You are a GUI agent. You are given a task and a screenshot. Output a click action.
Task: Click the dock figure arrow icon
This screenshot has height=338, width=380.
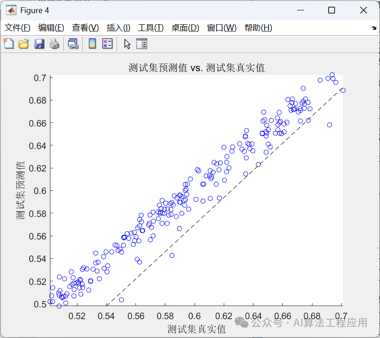point(374,28)
